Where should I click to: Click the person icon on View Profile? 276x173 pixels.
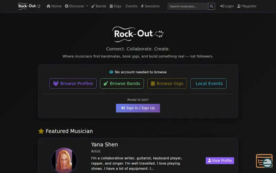[209, 161]
